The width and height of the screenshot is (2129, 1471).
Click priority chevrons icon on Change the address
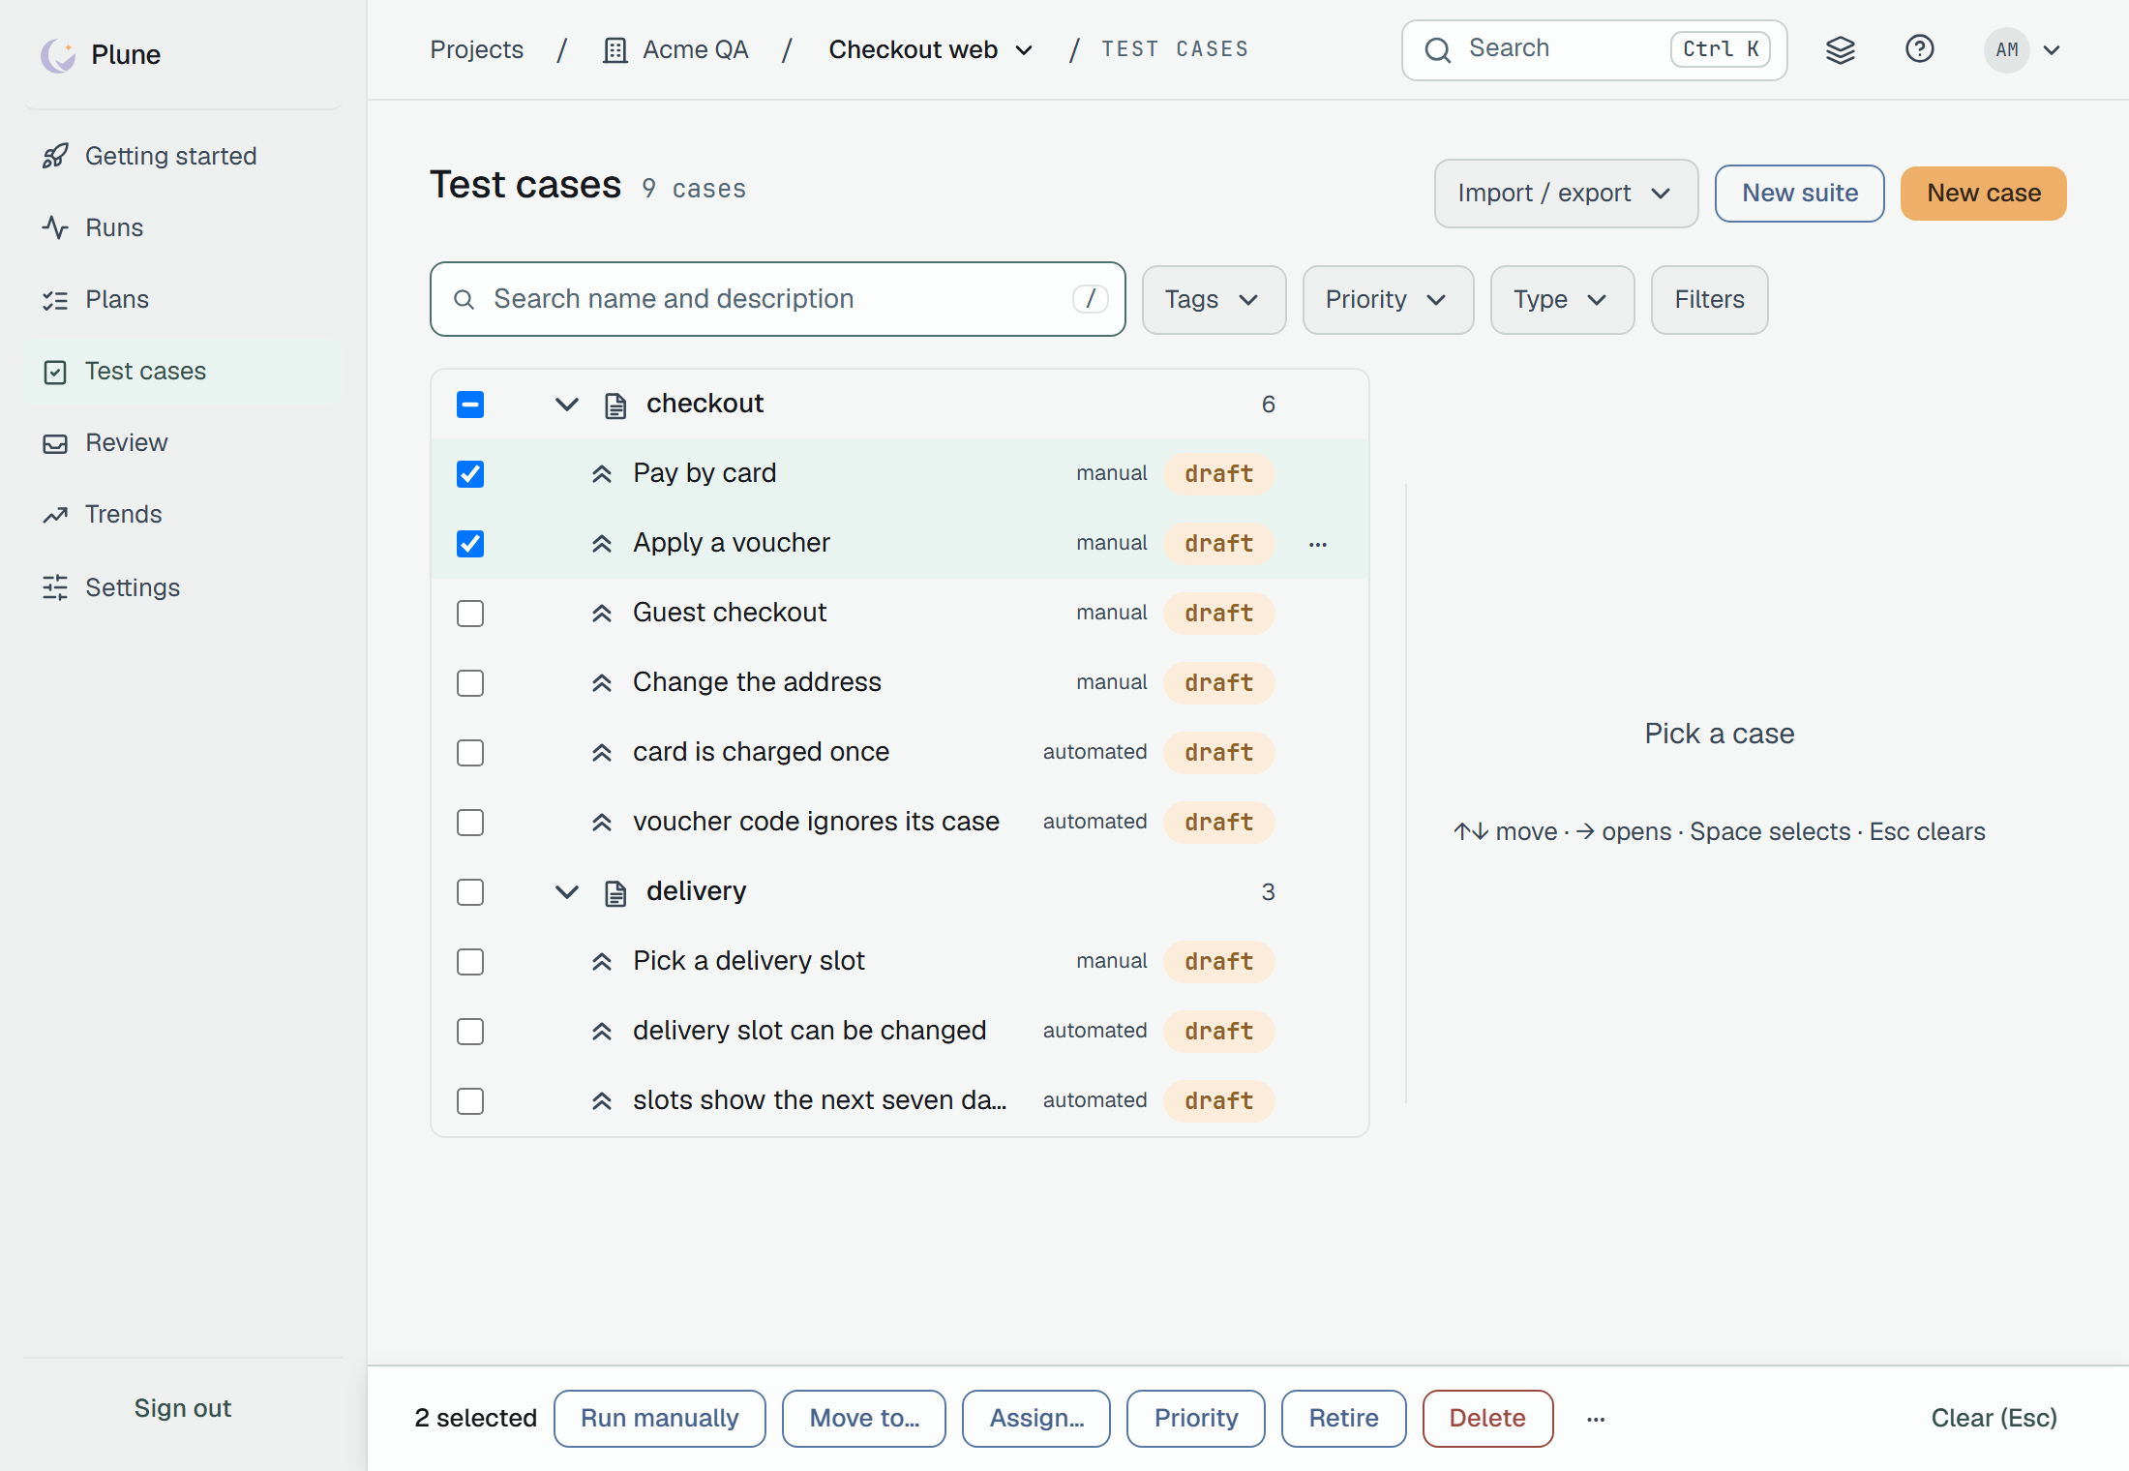[602, 682]
